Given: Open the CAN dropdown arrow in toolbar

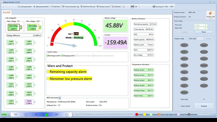Looking at the screenshot, I should coord(169,7).
